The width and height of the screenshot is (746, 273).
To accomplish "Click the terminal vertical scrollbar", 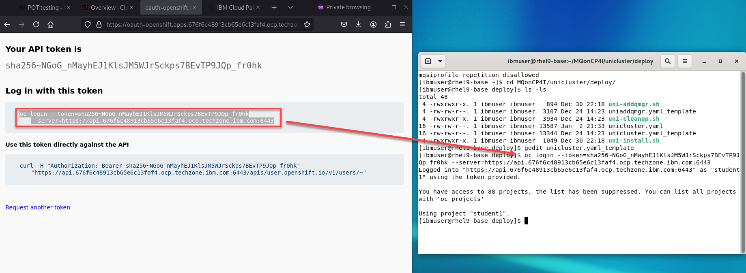I will (x=743, y=162).
